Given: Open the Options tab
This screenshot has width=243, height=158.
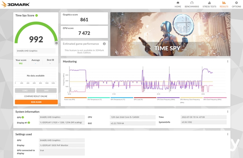Looking at the screenshot, I should 236,5.
